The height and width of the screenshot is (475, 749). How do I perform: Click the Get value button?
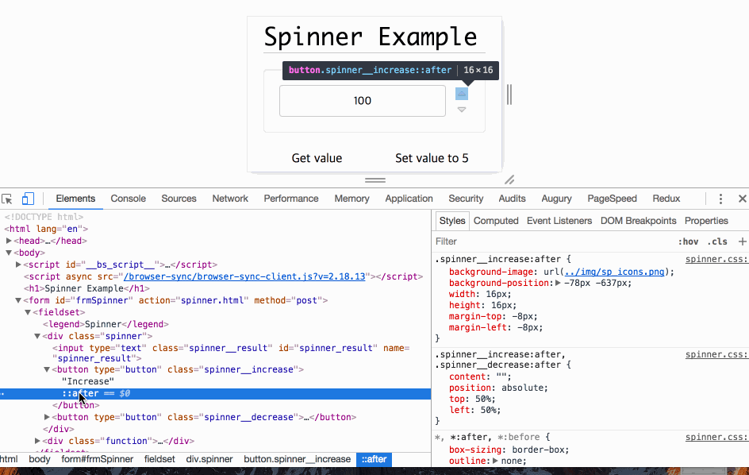(x=317, y=158)
